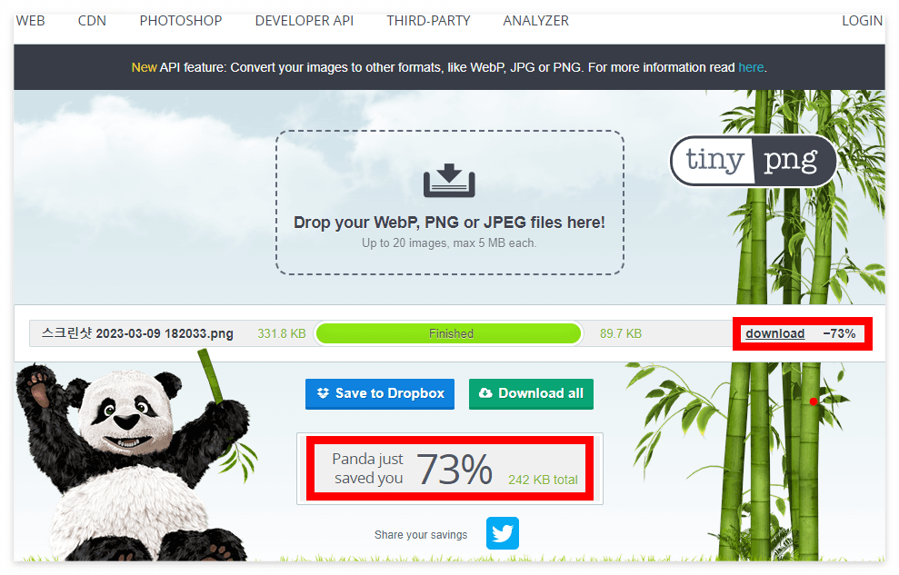This screenshot has width=899, height=575.
Task: Click the Twitter share icon
Action: click(503, 533)
